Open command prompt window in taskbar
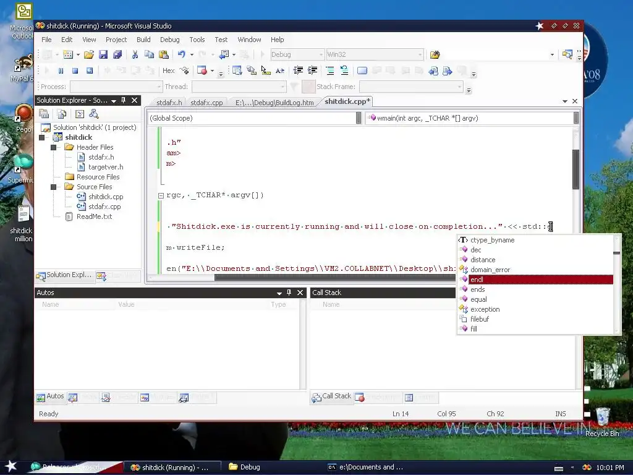 (x=365, y=467)
